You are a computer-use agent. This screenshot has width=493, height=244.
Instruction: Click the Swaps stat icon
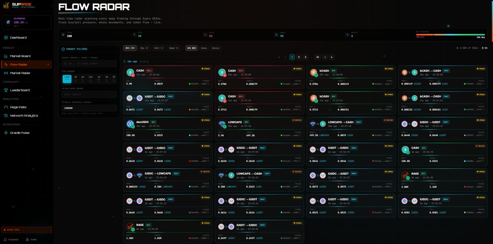coord(276,35)
